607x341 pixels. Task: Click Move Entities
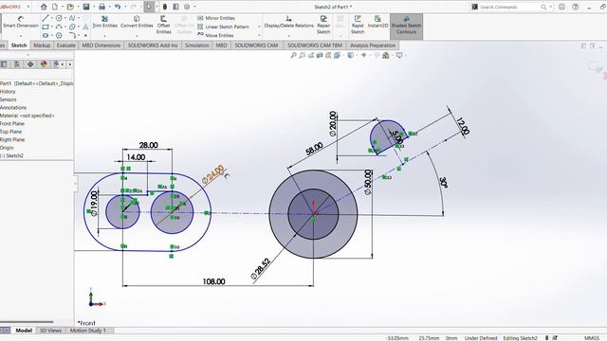tap(215, 35)
